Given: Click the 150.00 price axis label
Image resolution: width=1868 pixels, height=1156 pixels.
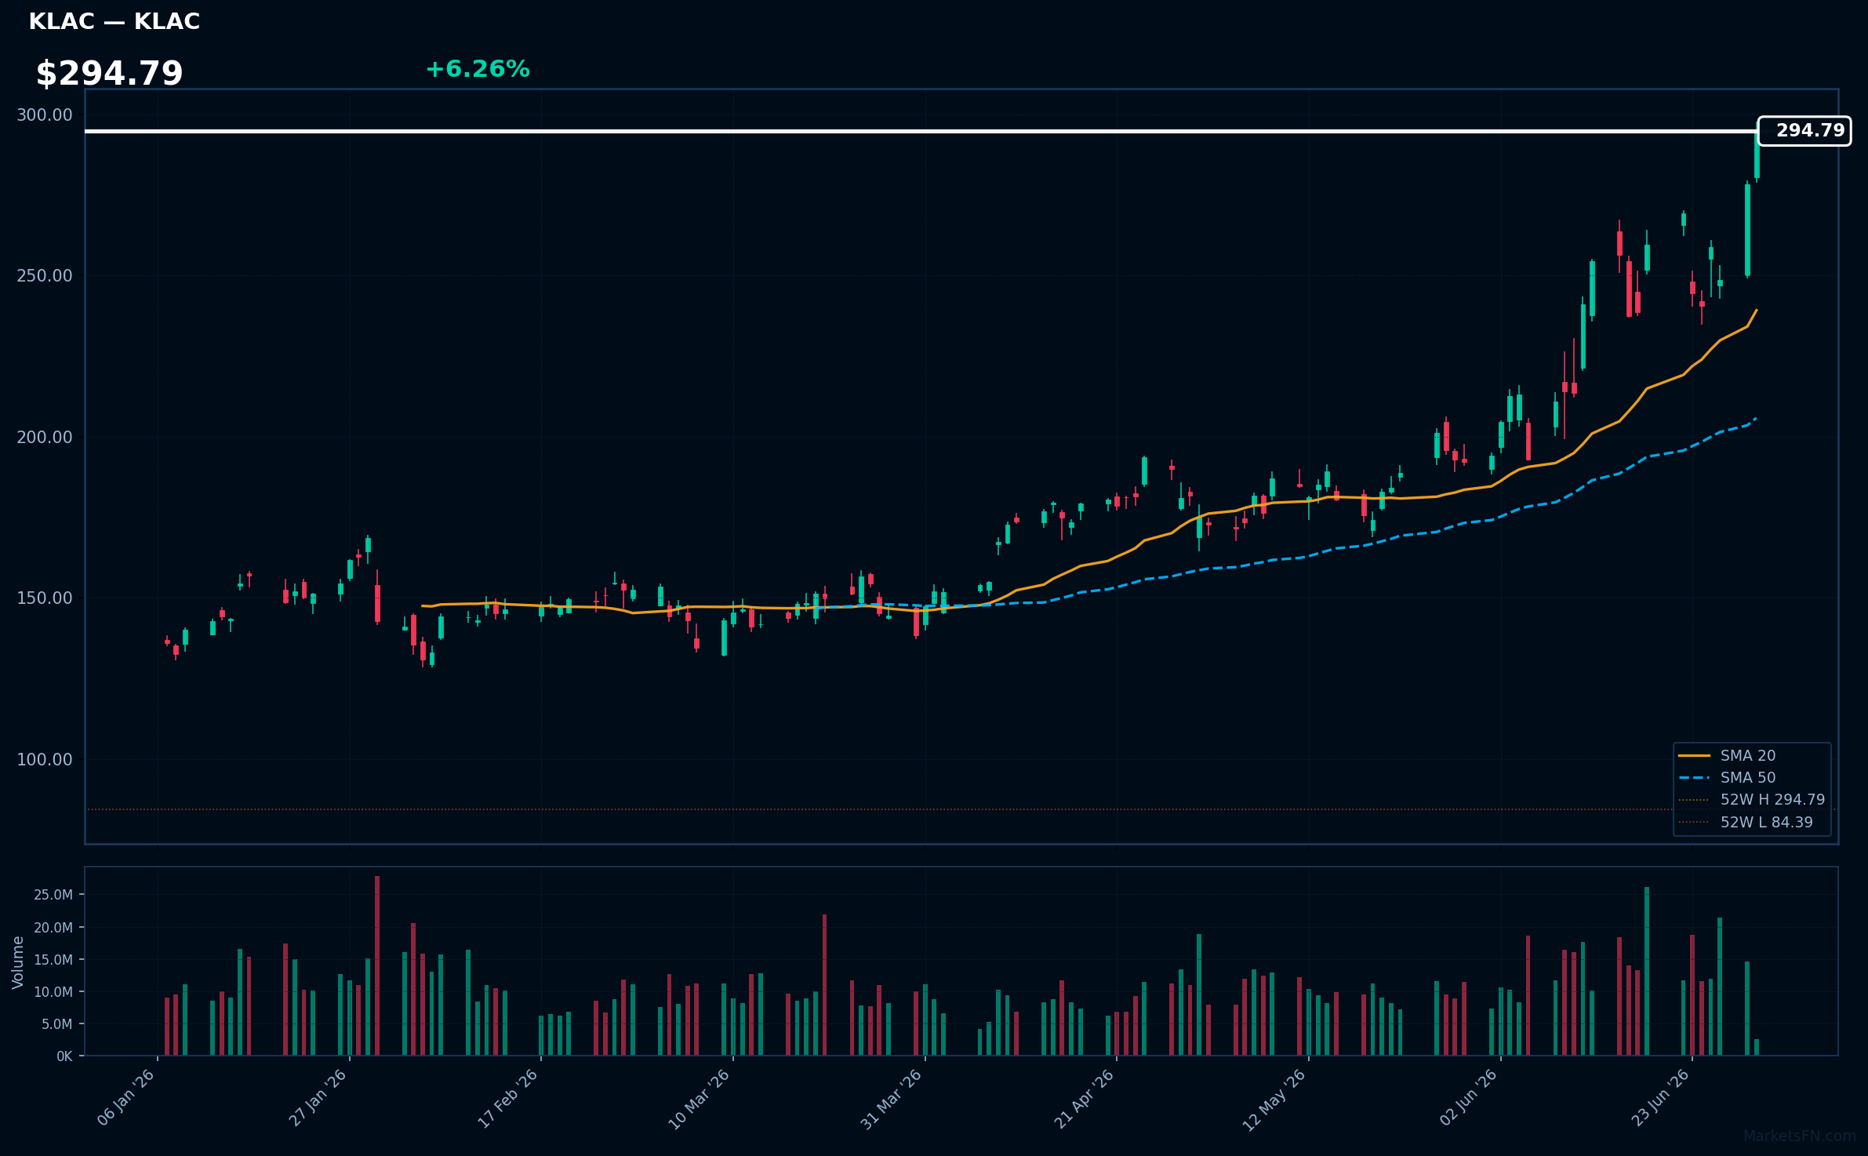Looking at the screenshot, I should tap(45, 598).
